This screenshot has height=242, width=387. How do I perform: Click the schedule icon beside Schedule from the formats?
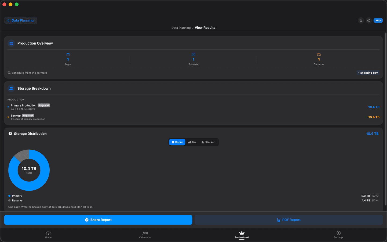[9, 73]
